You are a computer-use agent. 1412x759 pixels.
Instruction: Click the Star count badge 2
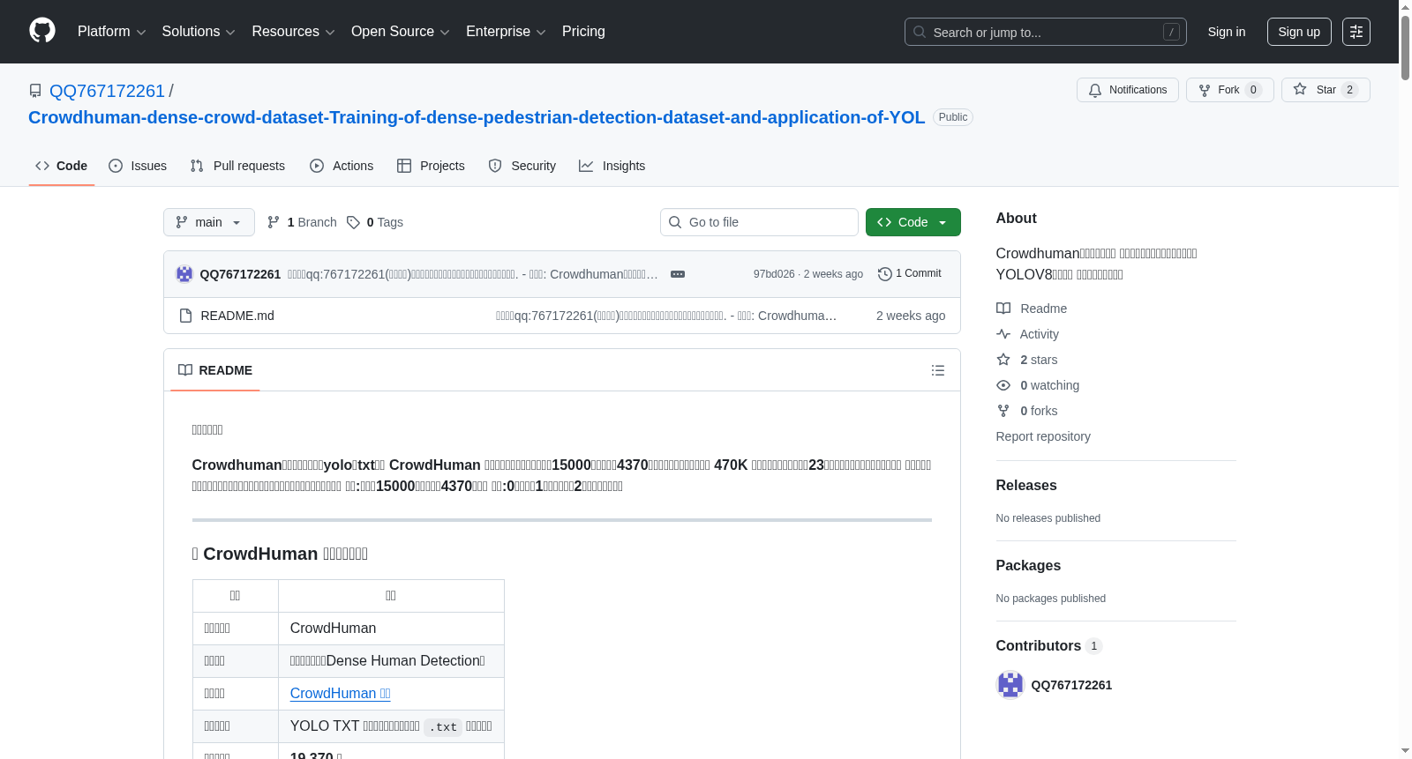1349,90
